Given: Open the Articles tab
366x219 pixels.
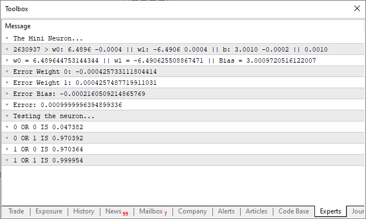Looking at the screenshot, I should coord(256,211).
